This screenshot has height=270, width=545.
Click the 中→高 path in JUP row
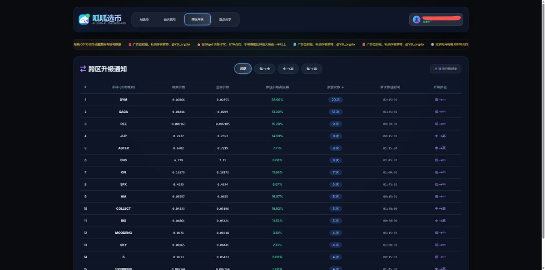(441, 136)
